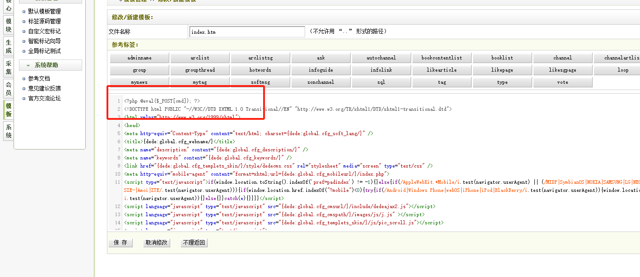This screenshot has width=640, height=277.
Task: Click the vote tag button
Action: point(563,82)
